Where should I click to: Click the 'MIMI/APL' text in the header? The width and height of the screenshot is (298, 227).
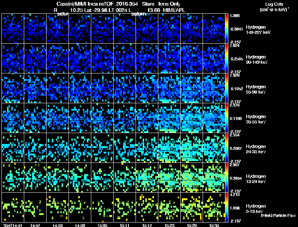pyautogui.click(x=174, y=10)
